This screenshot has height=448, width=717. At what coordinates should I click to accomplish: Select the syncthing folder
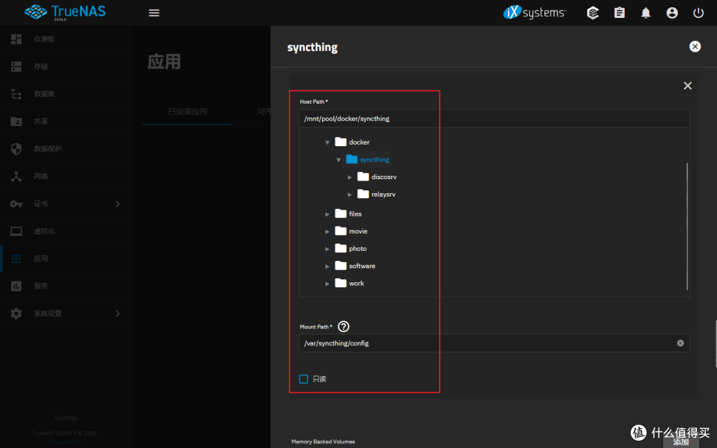click(368, 159)
